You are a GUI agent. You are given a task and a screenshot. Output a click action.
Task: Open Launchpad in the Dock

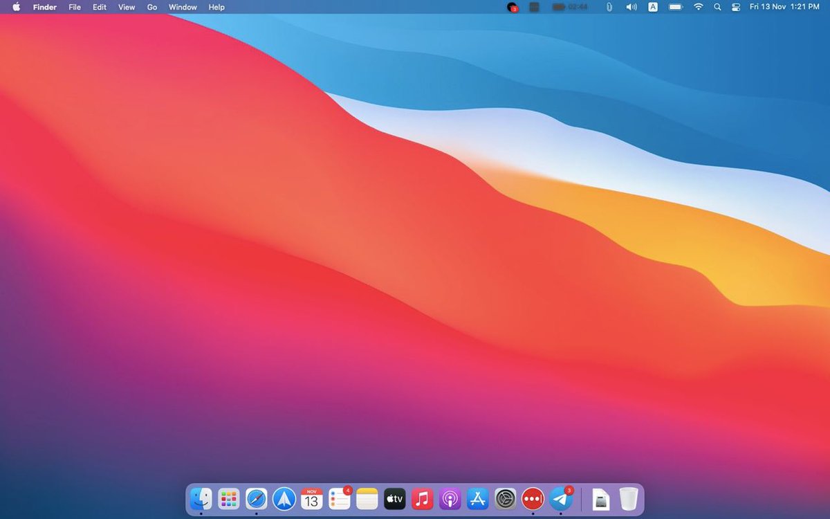[228, 498]
